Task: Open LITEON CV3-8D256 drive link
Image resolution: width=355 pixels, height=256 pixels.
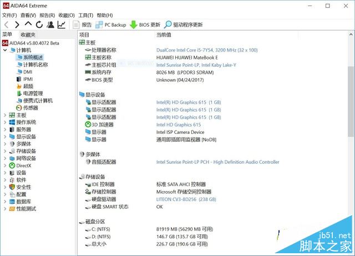Action: click(x=186, y=199)
